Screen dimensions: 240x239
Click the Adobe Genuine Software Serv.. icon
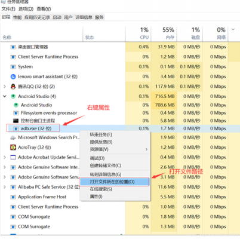[x=13, y=177]
